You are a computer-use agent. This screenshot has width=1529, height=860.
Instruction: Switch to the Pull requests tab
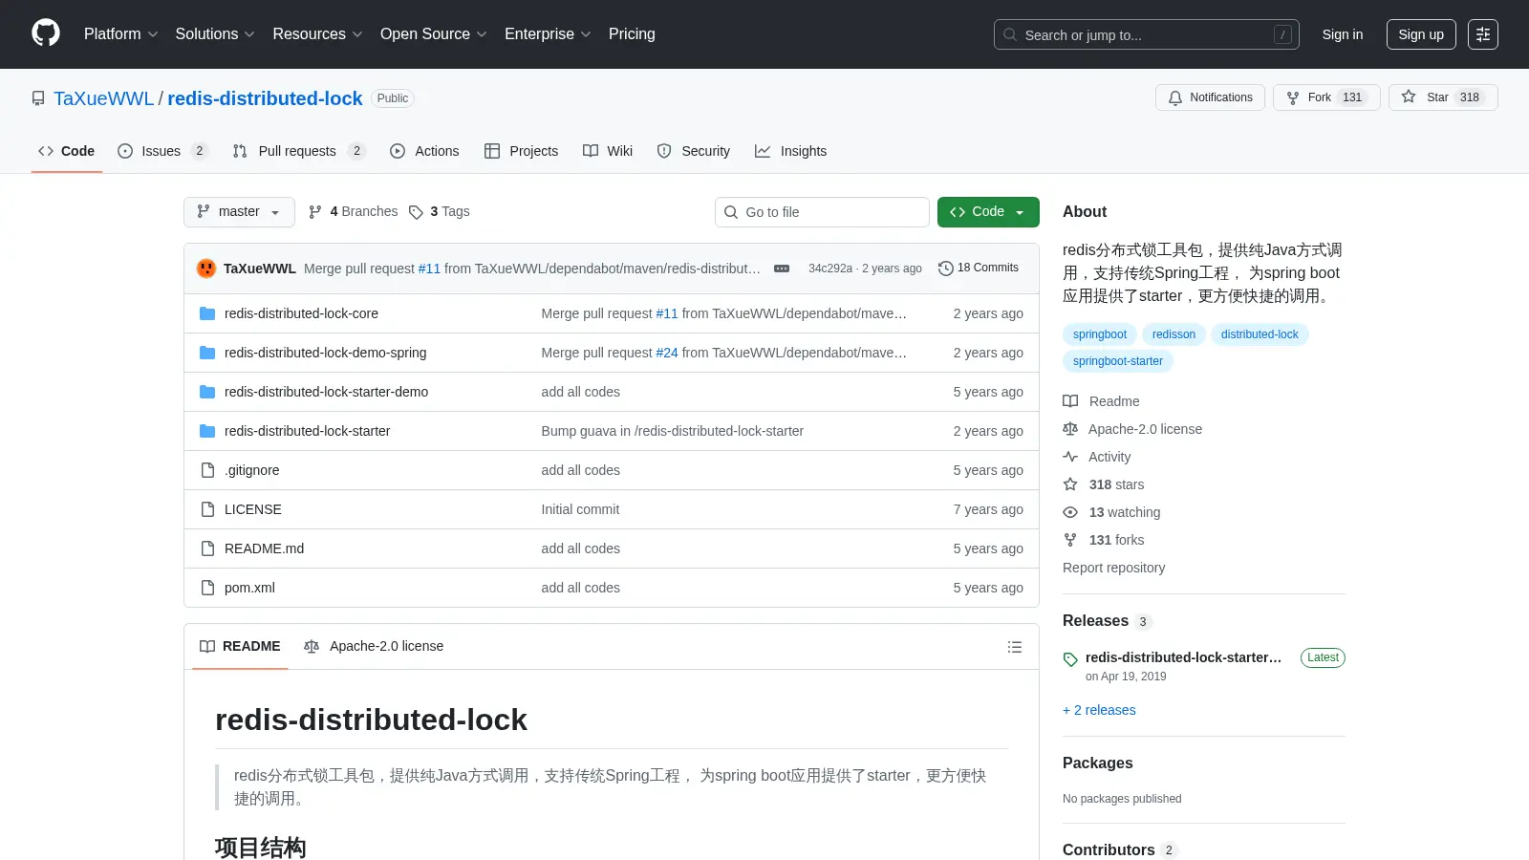coord(299,151)
